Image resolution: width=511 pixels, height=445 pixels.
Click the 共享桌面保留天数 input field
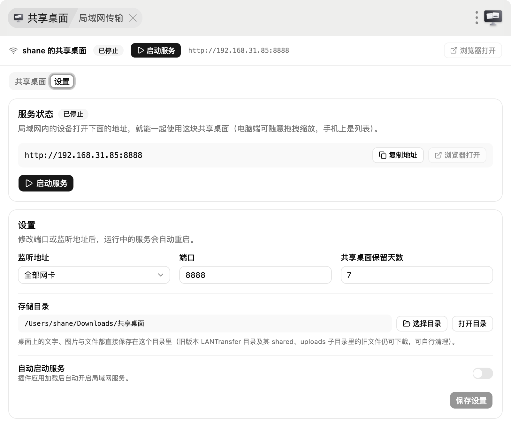(x=417, y=275)
